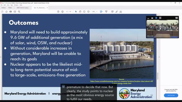The width and height of the screenshot is (182, 102).
Task: Go to the next page arrow
Action: point(63,12)
